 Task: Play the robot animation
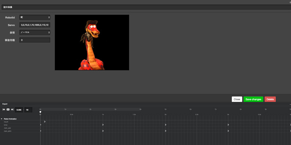(8, 109)
